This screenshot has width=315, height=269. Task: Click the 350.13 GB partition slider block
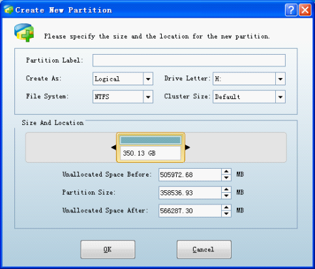tap(151, 148)
